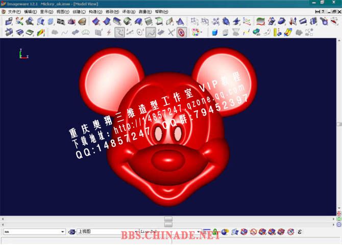Click the globe icon in bottom toolbar
This screenshot has height=245, width=342.
click(x=225, y=232)
